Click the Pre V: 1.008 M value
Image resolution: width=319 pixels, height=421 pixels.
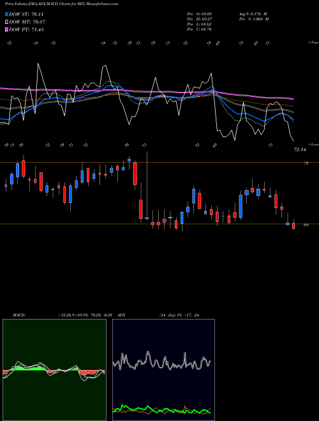tap(255, 19)
